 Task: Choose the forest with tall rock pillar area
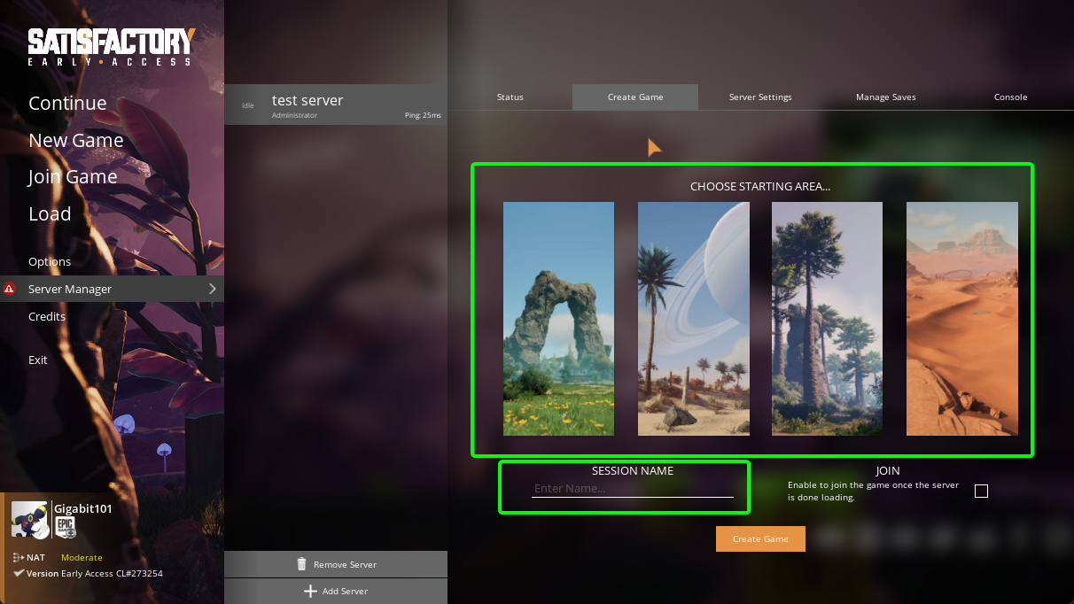coord(827,319)
